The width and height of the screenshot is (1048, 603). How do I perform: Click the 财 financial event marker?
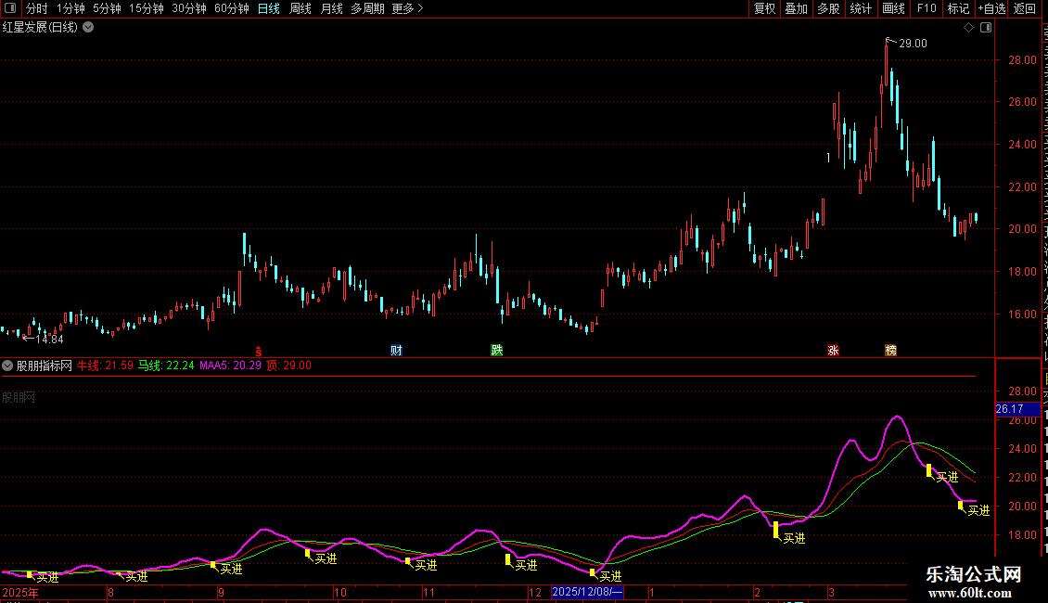396,351
